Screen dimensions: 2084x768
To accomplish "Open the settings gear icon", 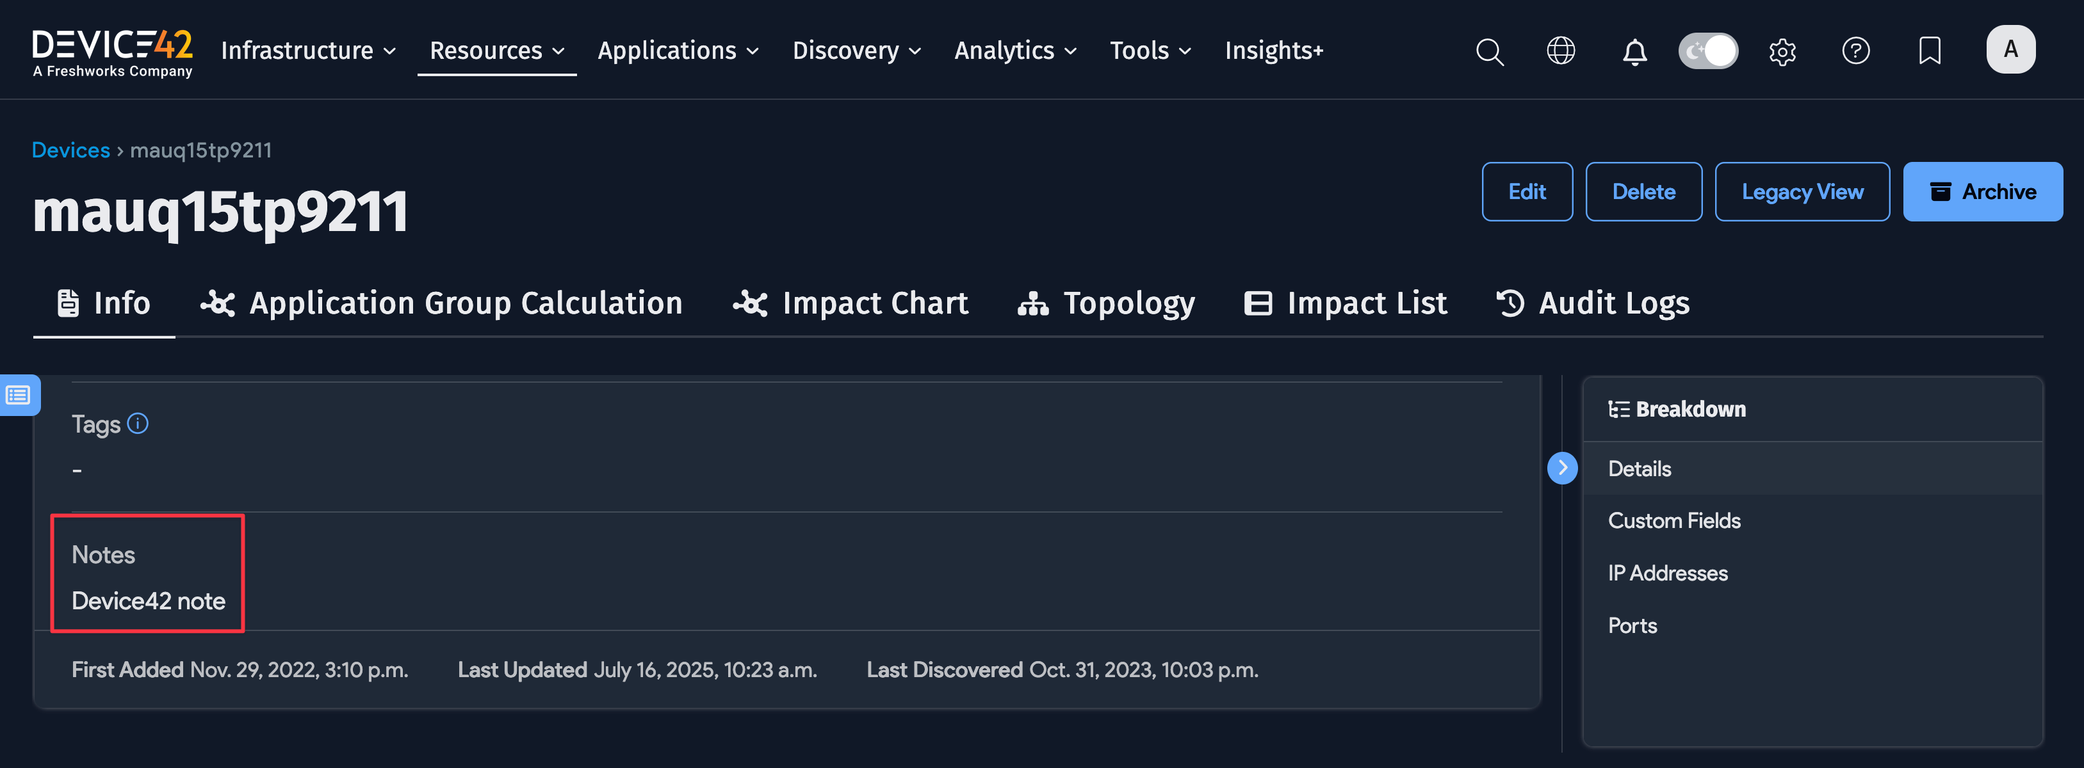I will click(x=1782, y=52).
